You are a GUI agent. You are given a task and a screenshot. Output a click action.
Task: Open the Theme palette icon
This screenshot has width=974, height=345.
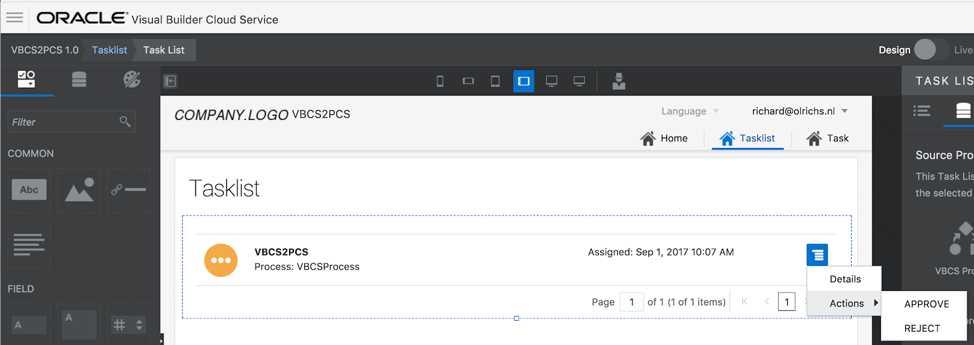pos(131,79)
